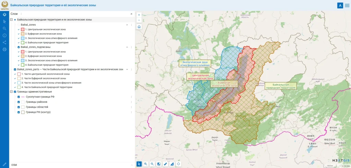The image size is (351, 168).
Task: Open options menu for Границы областей layer
Action: click(131, 107)
